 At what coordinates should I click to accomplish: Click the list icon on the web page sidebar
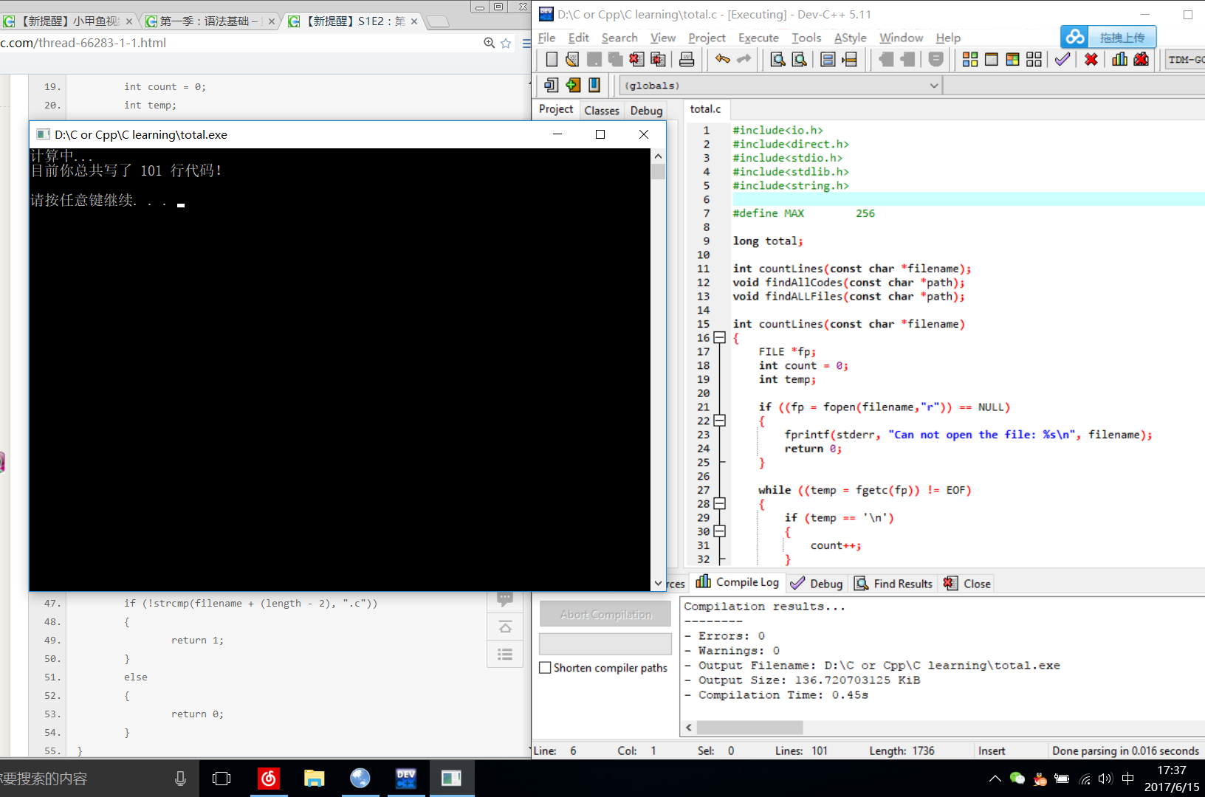click(506, 654)
